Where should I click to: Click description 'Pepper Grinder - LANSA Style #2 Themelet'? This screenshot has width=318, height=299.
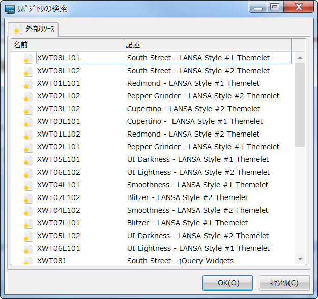coord(203,96)
